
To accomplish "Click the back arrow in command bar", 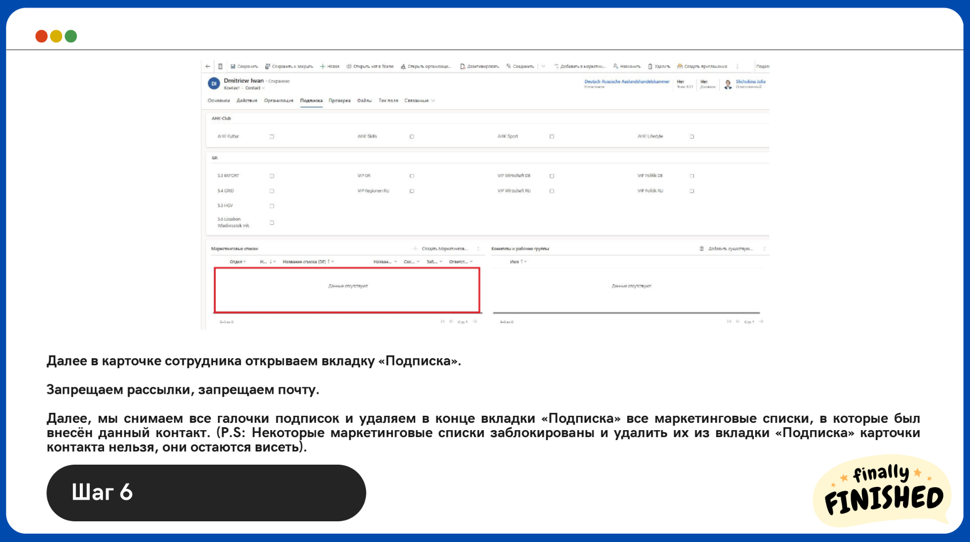I will [x=208, y=67].
